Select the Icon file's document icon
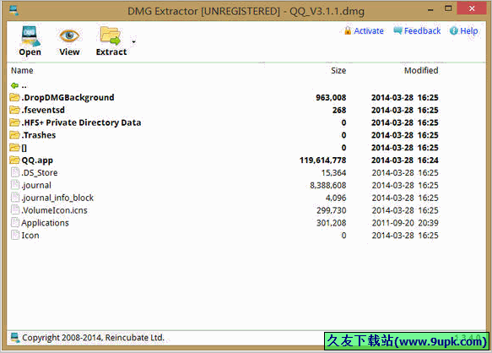This screenshot has height=353, width=492. click(x=14, y=235)
